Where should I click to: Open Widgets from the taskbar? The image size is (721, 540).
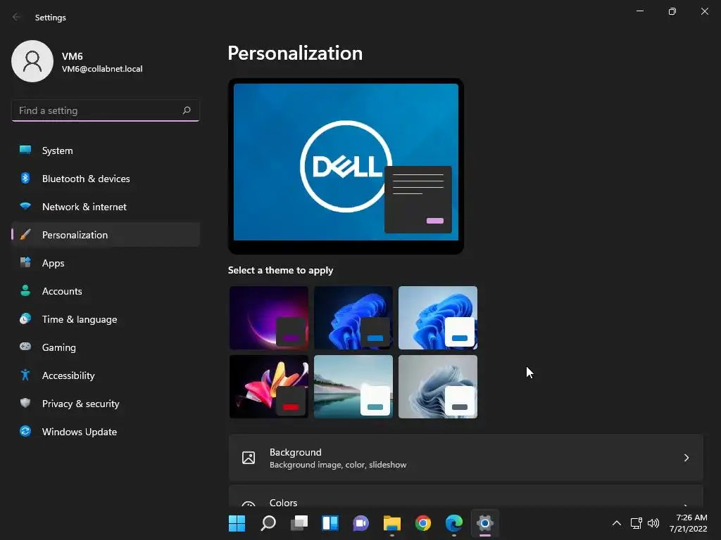pos(330,523)
